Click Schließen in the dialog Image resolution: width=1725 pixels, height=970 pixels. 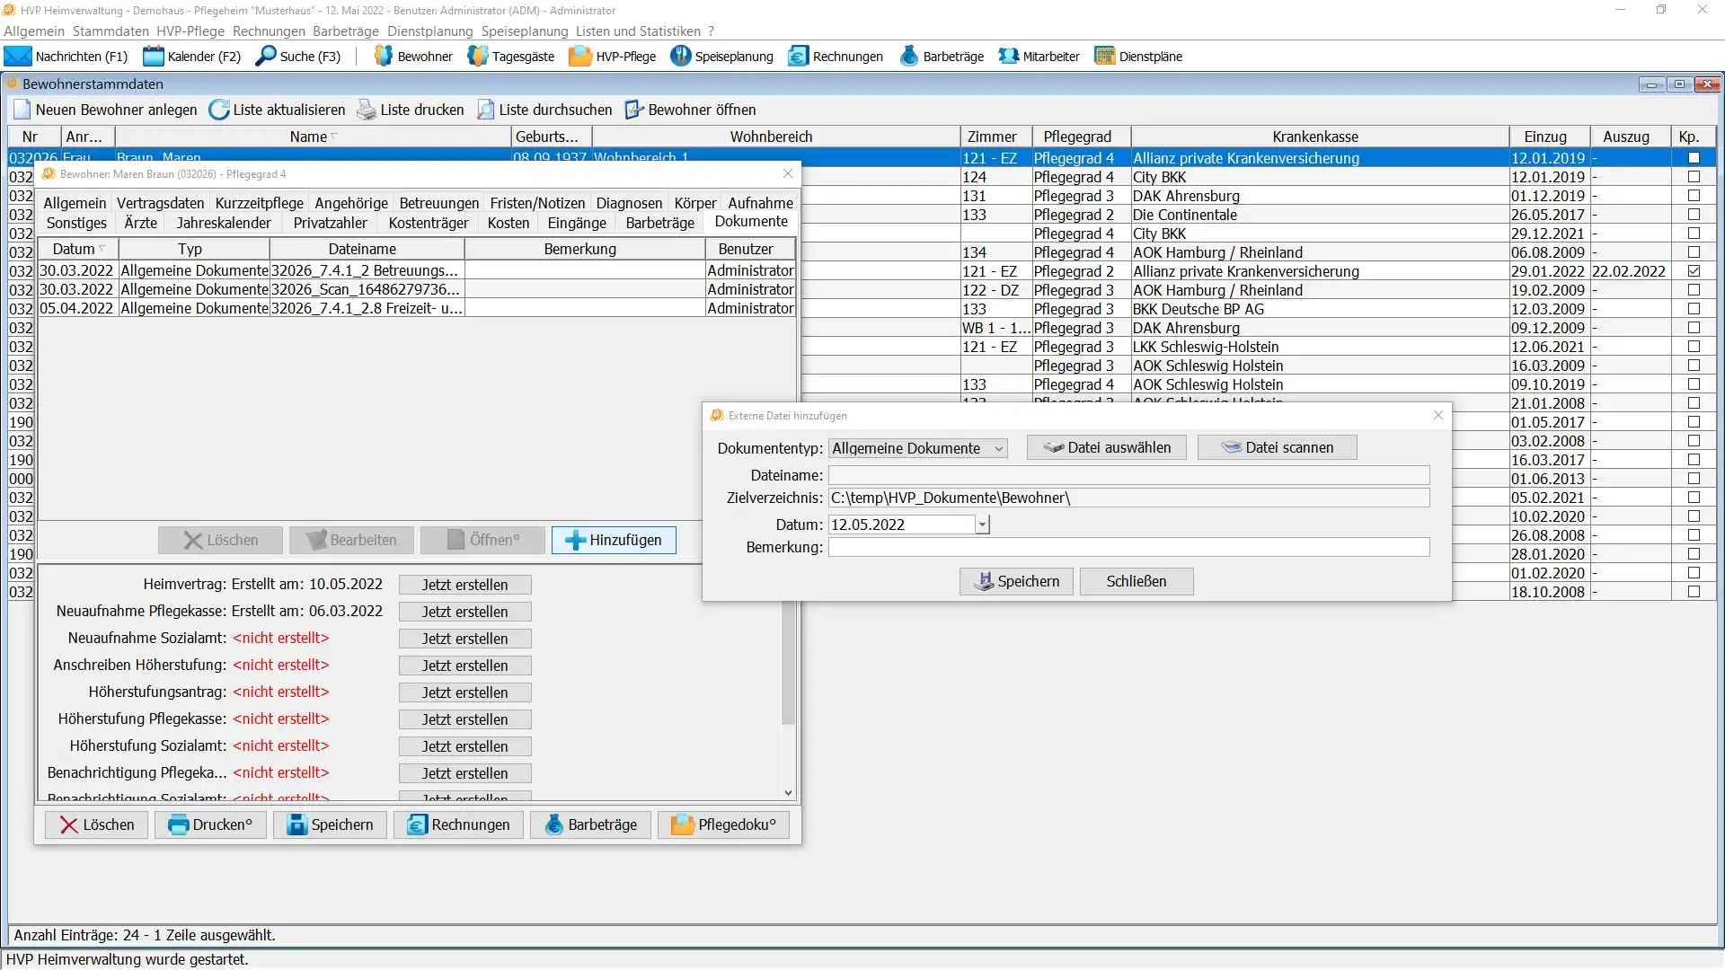(x=1136, y=581)
